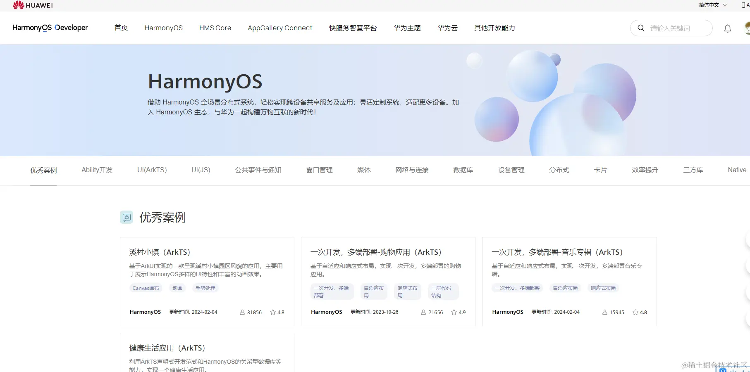Switch to the 三方库 tab
Image resolution: width=750 pixels, height=372 pixels.
pos(693,170)
